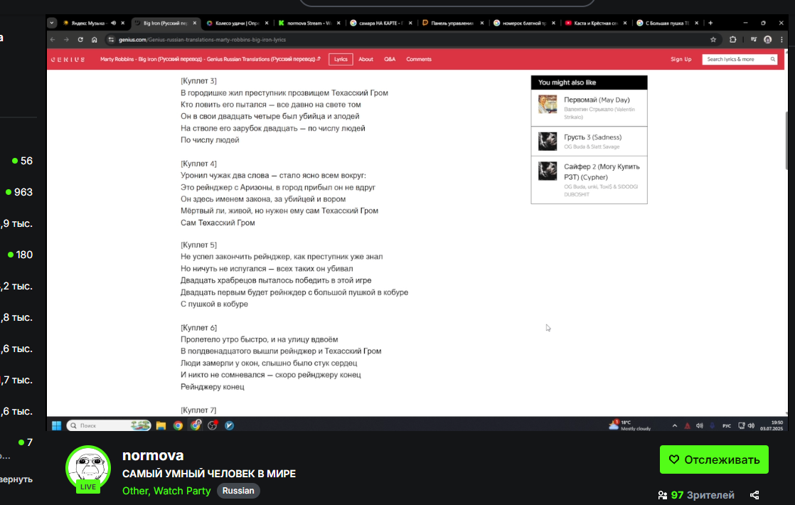
Task: Click the Windows taskbar search box
Action: 109,425
